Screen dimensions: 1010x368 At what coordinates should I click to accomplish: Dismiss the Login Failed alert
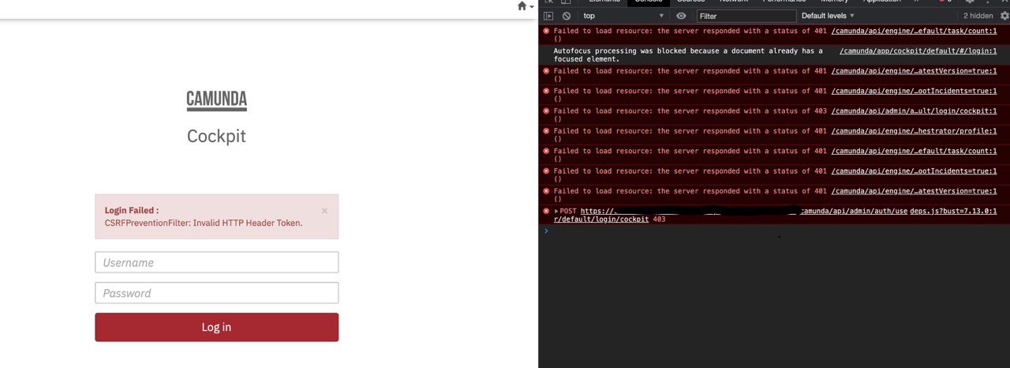pos(324,211)
